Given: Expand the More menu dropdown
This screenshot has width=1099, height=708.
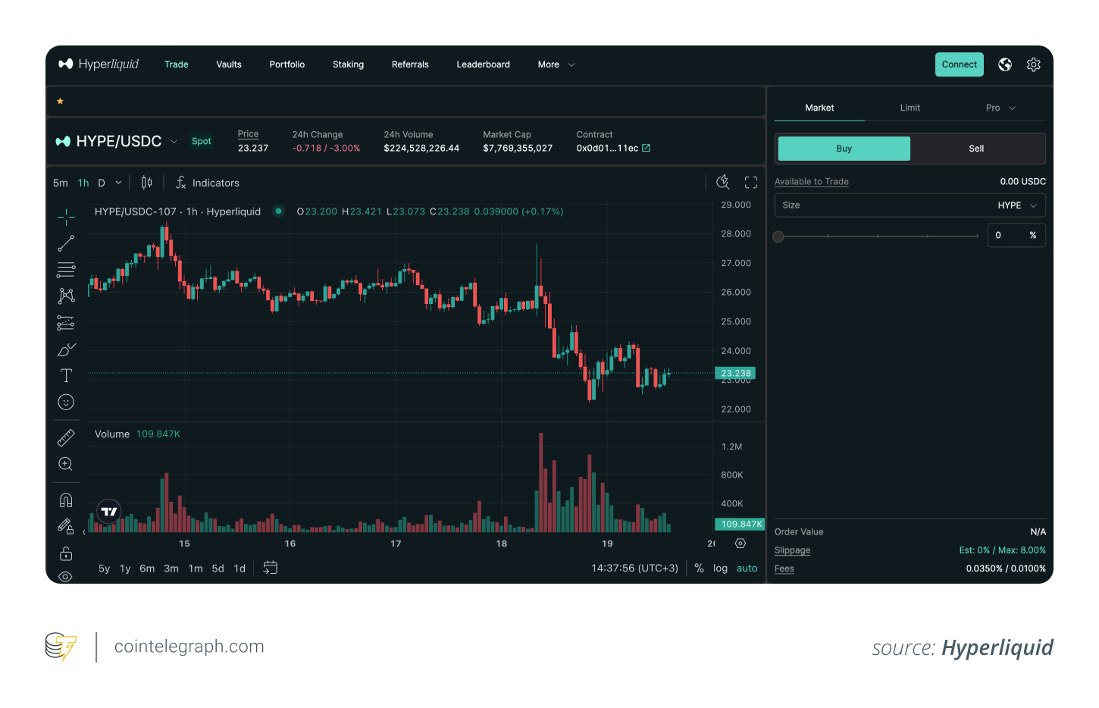Looking at the screenshot, I should tap(556, 64).
